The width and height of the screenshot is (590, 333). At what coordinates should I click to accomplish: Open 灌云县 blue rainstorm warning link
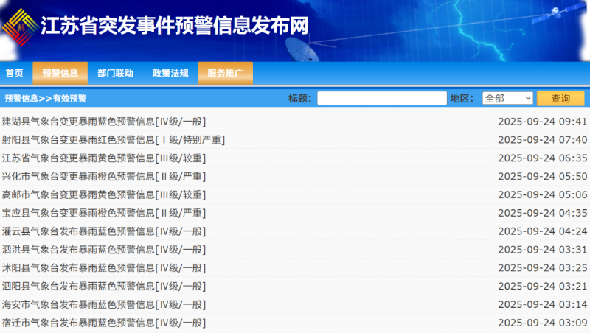103,231
